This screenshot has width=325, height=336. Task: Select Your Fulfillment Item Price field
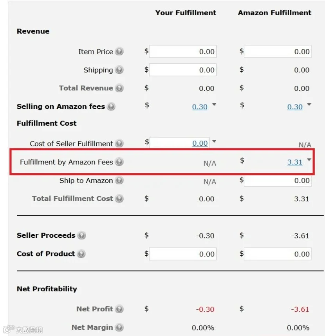(183, 51)
